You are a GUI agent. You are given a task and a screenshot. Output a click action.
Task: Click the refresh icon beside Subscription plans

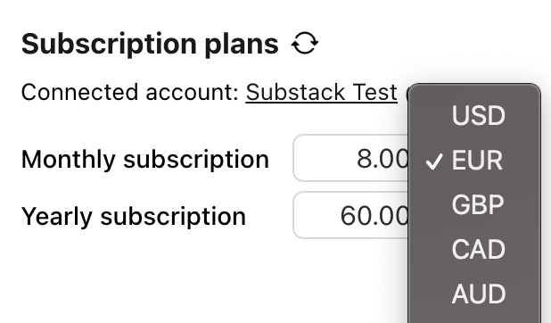pyautogui.click(x=305, y=44)
